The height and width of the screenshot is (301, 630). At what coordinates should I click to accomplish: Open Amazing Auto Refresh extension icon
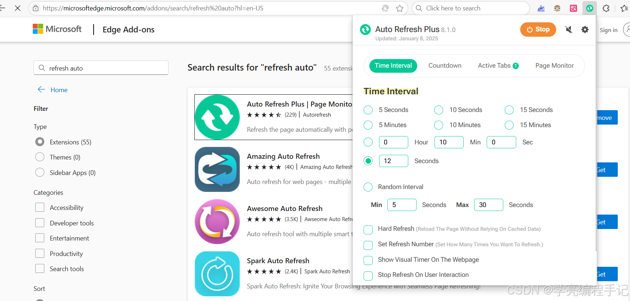tap(217, 169)
